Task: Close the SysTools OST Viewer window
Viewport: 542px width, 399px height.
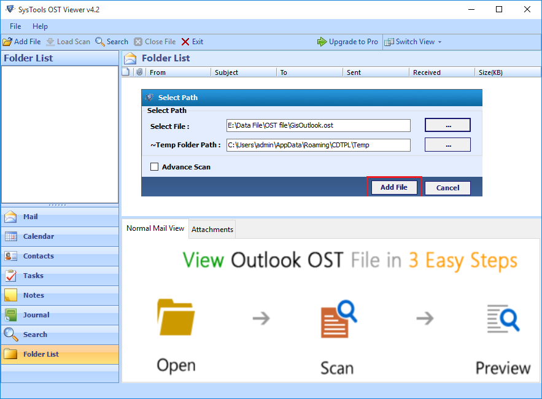Action: [x=527, y=9]
